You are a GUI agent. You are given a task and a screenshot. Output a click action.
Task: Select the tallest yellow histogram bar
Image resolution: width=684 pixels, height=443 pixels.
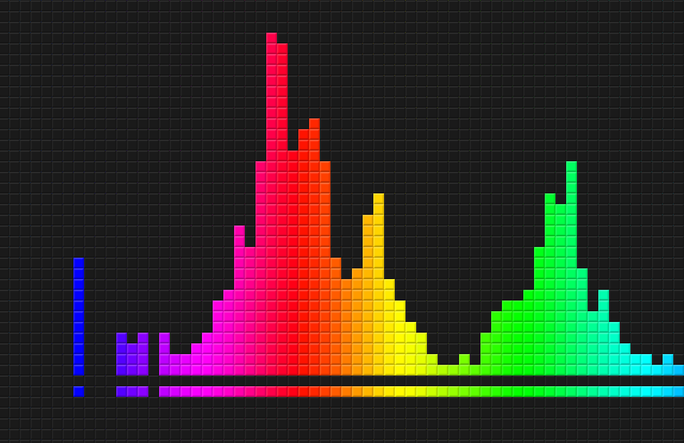pos(379,284)
